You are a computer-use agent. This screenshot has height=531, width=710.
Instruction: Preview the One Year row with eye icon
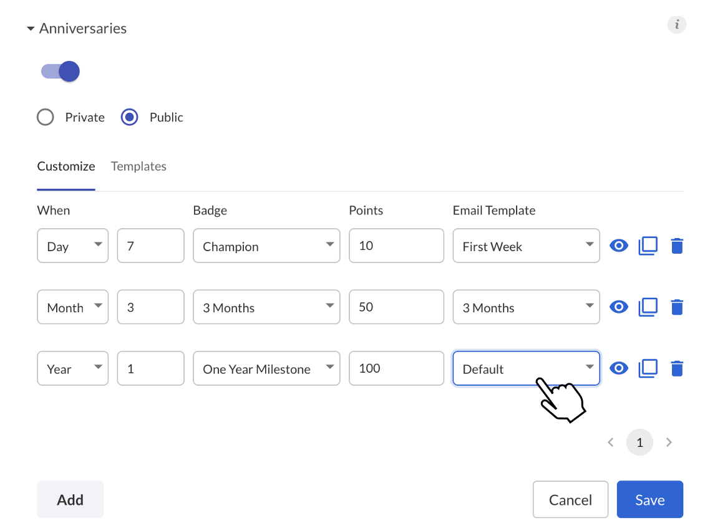pos(619,368)
